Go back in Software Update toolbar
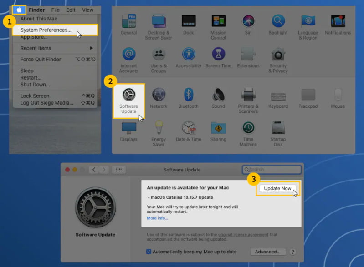 94,170
